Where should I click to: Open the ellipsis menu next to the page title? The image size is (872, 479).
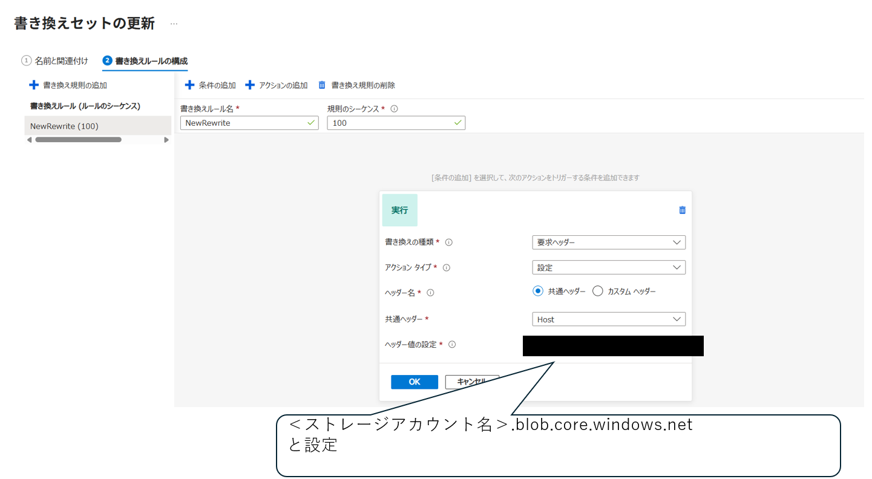(173, 23)
